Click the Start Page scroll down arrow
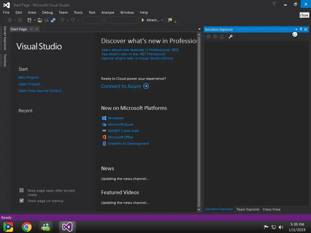 coord(199,210)
